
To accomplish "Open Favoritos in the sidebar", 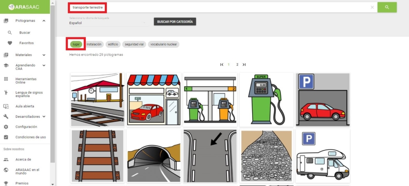I will click(x=26, y=43).
